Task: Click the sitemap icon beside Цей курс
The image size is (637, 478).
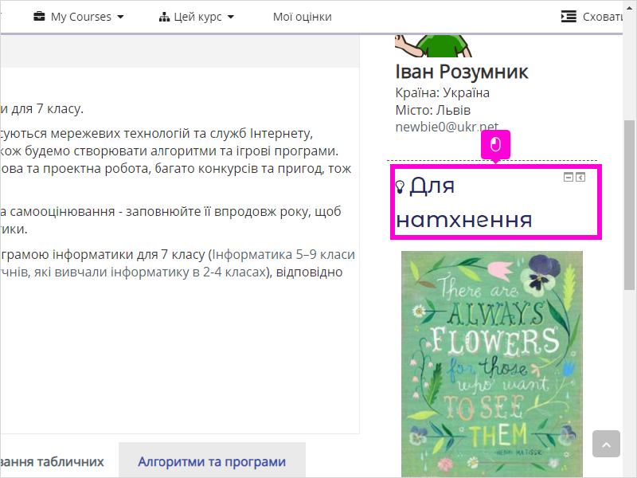Action: (164, 17)
